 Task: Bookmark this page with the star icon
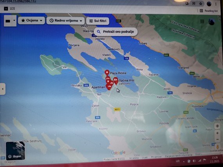(201, 4)
